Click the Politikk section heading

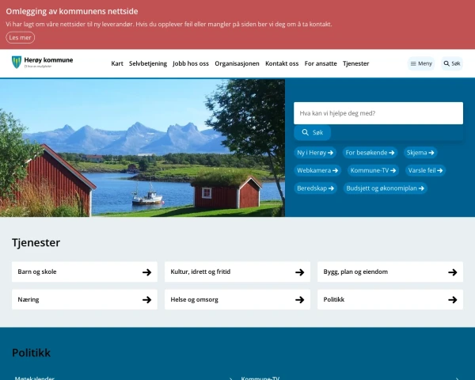point(31,353)
